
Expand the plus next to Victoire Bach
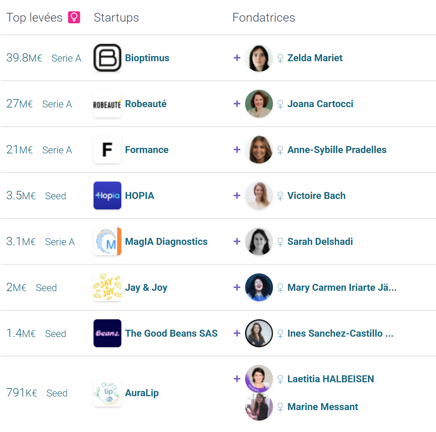pyautogui.click(x=237, y=195)
